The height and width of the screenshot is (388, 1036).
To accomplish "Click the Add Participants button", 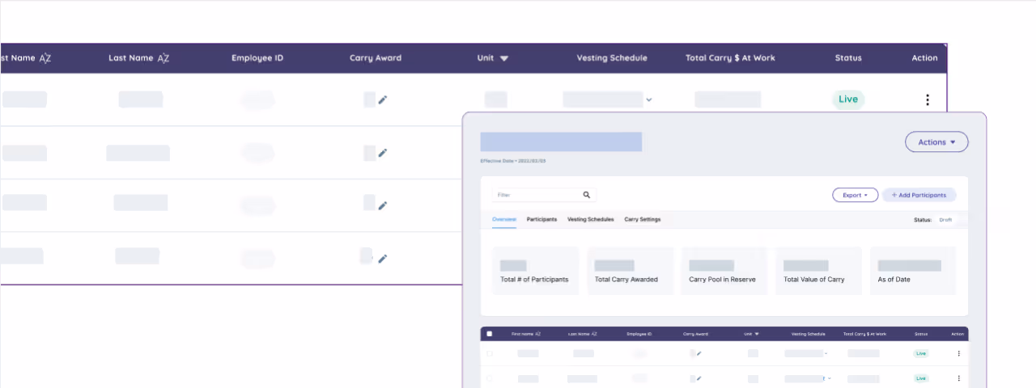I will (919, 195).
